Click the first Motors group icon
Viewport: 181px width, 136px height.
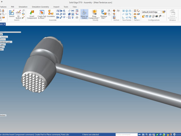(x=114, y=11)
